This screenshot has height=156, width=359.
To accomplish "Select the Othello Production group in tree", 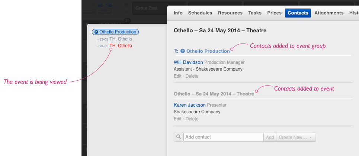I will pyautogui.click(x=118, y=32).
